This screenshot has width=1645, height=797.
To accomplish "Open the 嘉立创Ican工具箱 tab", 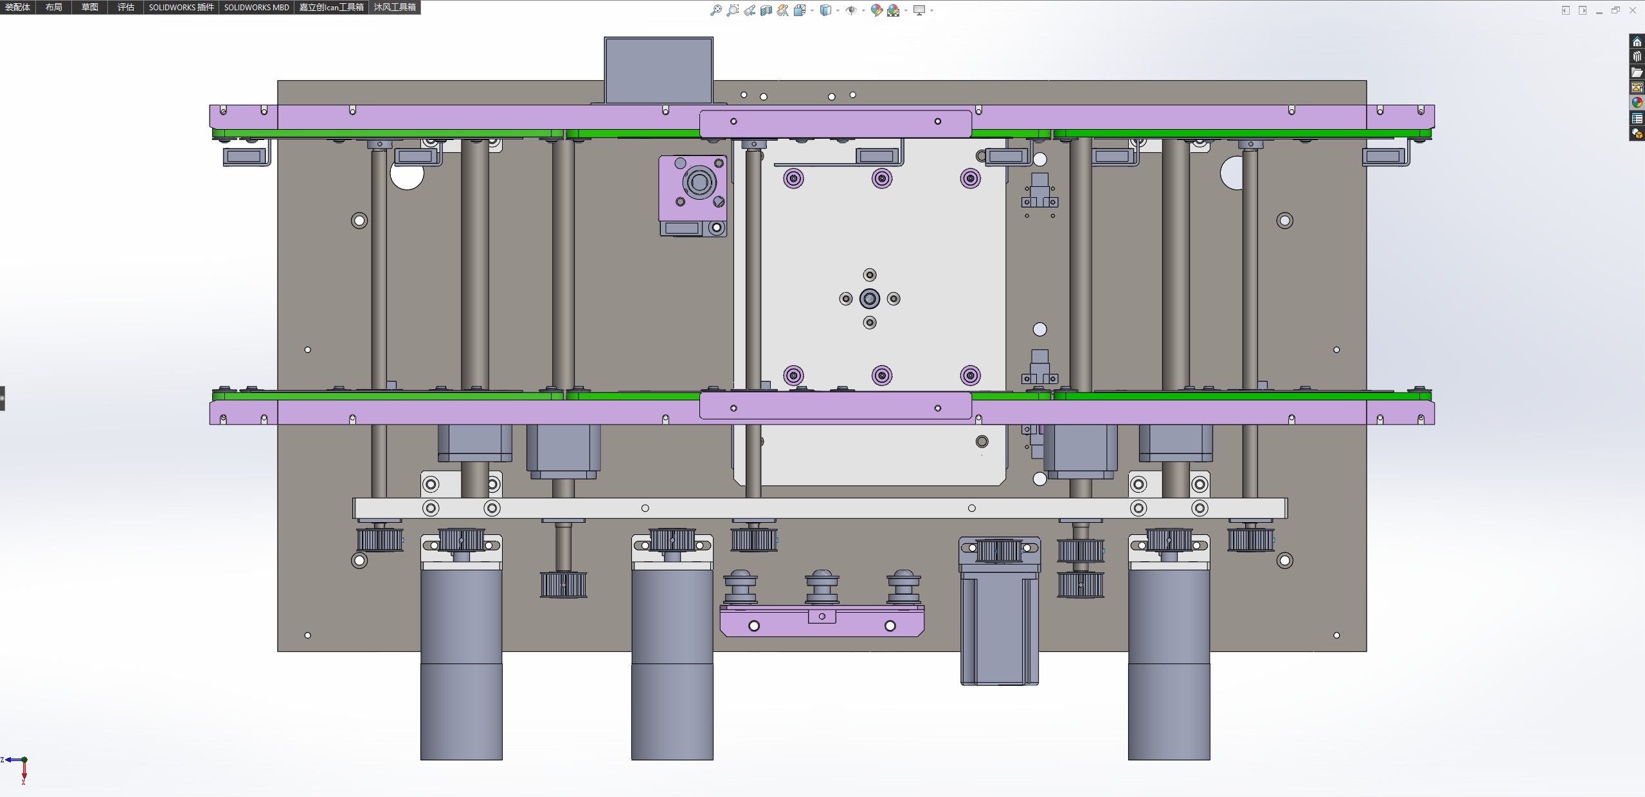I will [332, 7].
